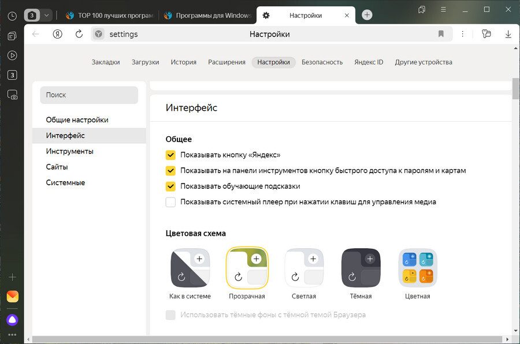Open the browser main menu hamburger icon
This screenshot has height=344, width=520.
pyautogui.click(x=443, y=10)
